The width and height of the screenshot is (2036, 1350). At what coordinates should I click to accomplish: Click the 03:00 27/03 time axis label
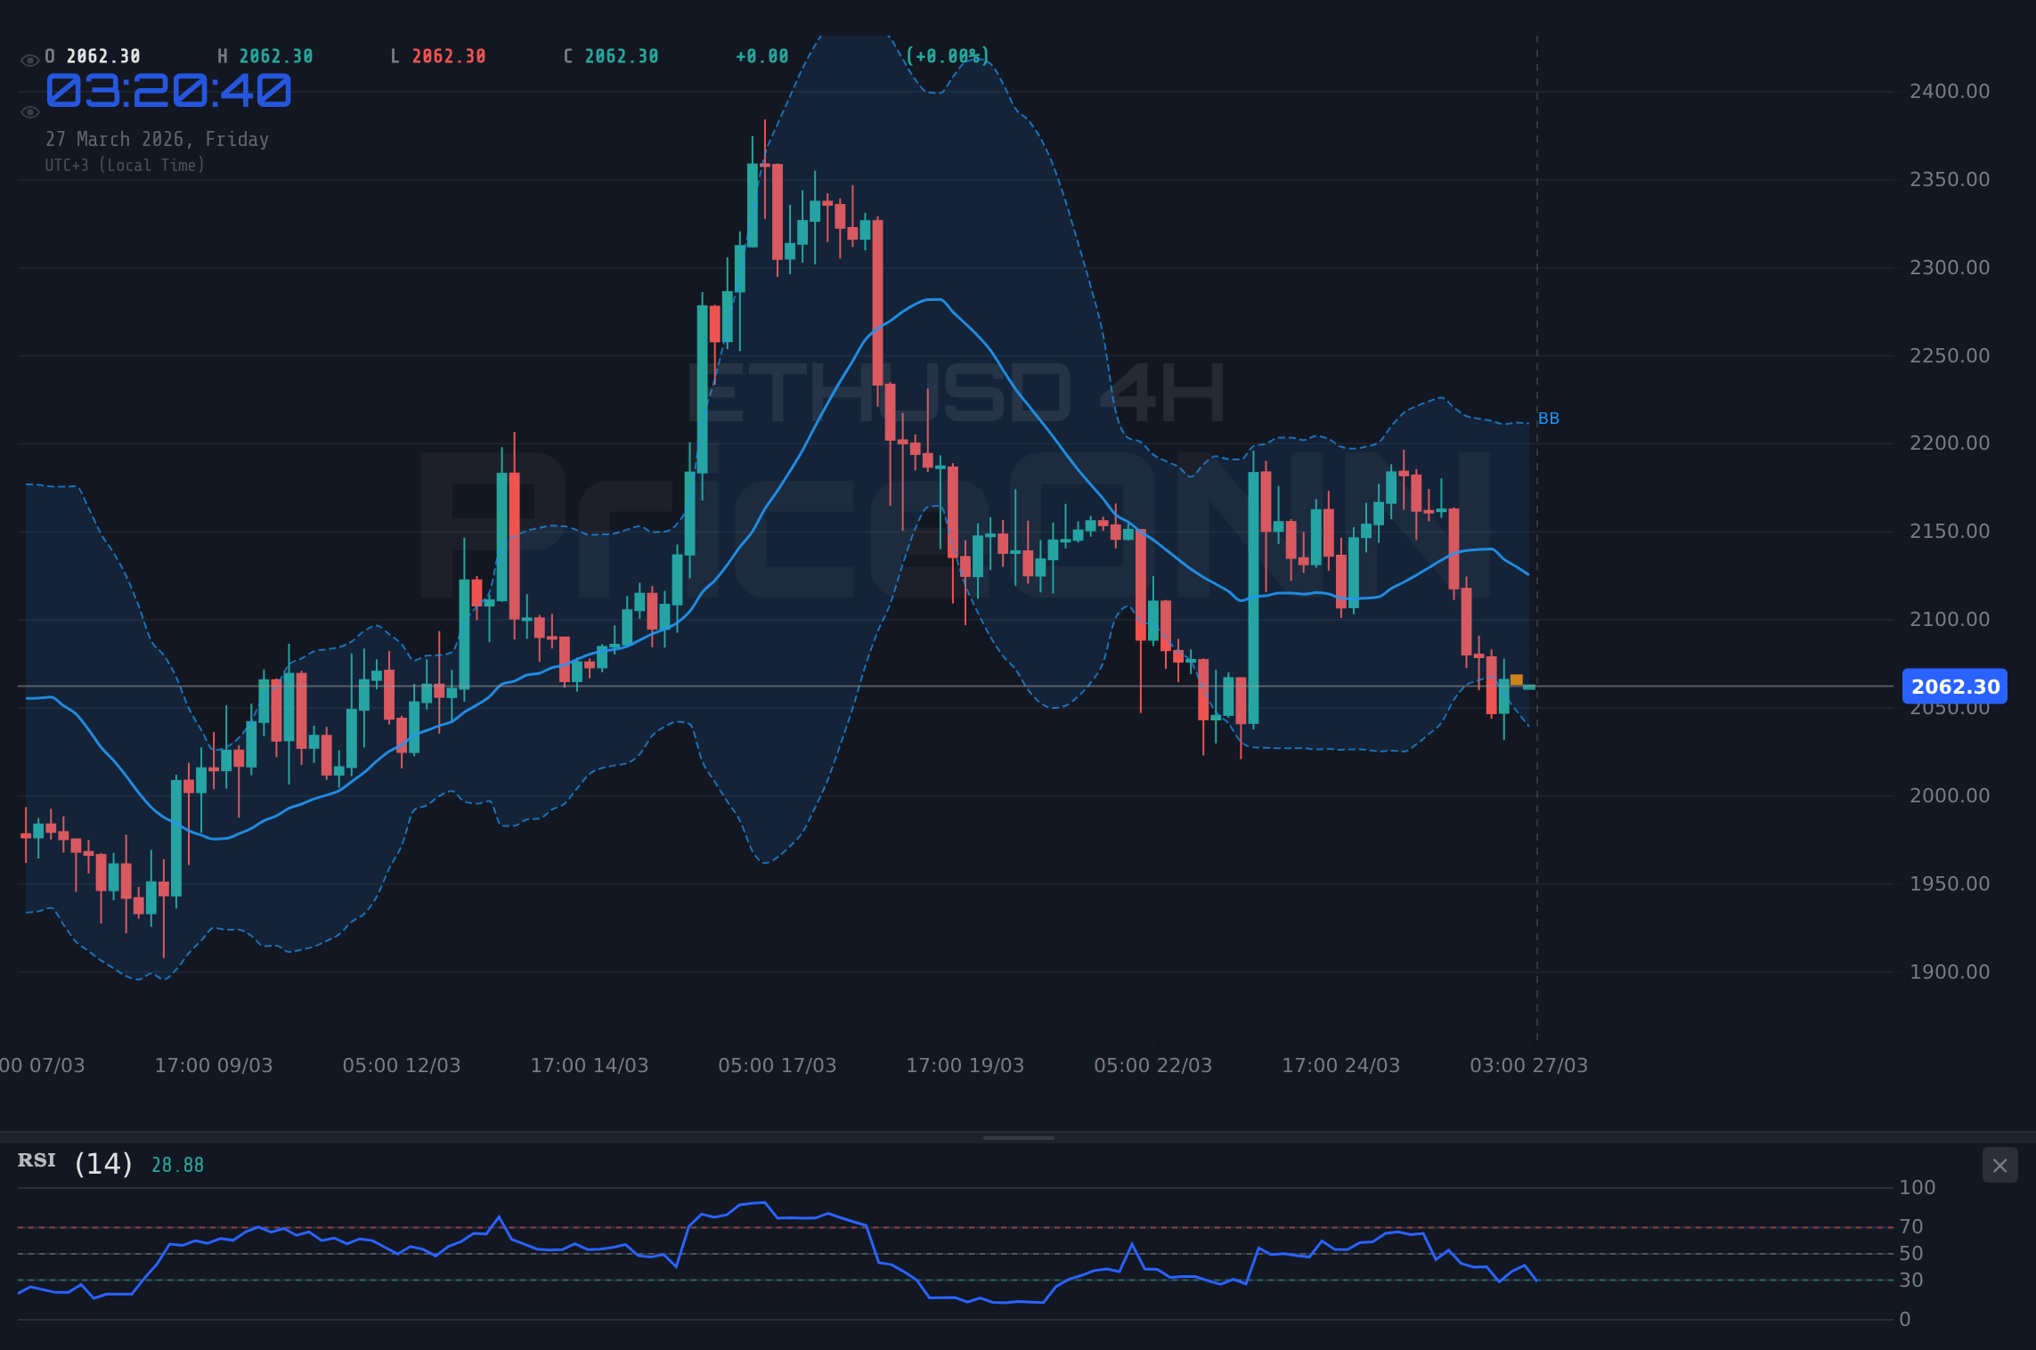[1531, 1065]
